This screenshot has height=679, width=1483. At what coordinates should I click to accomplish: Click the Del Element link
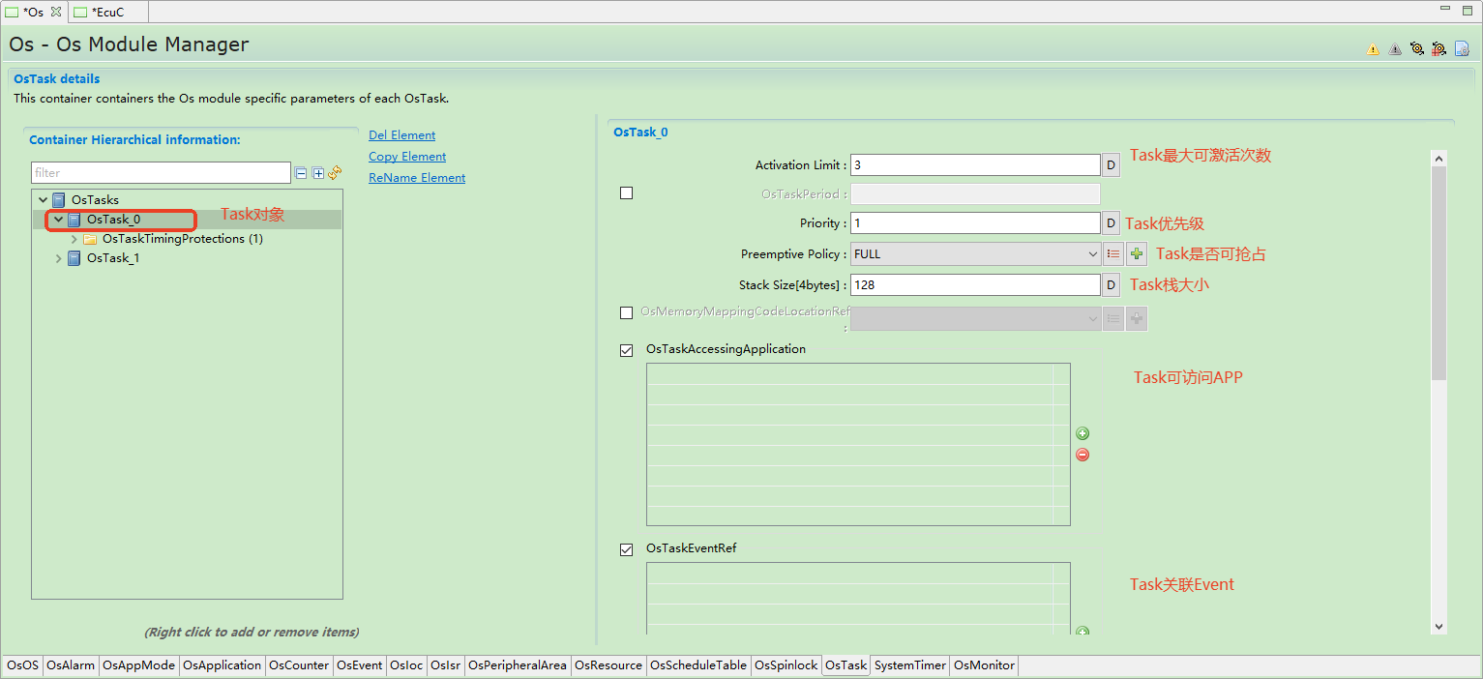coord(401,135)
